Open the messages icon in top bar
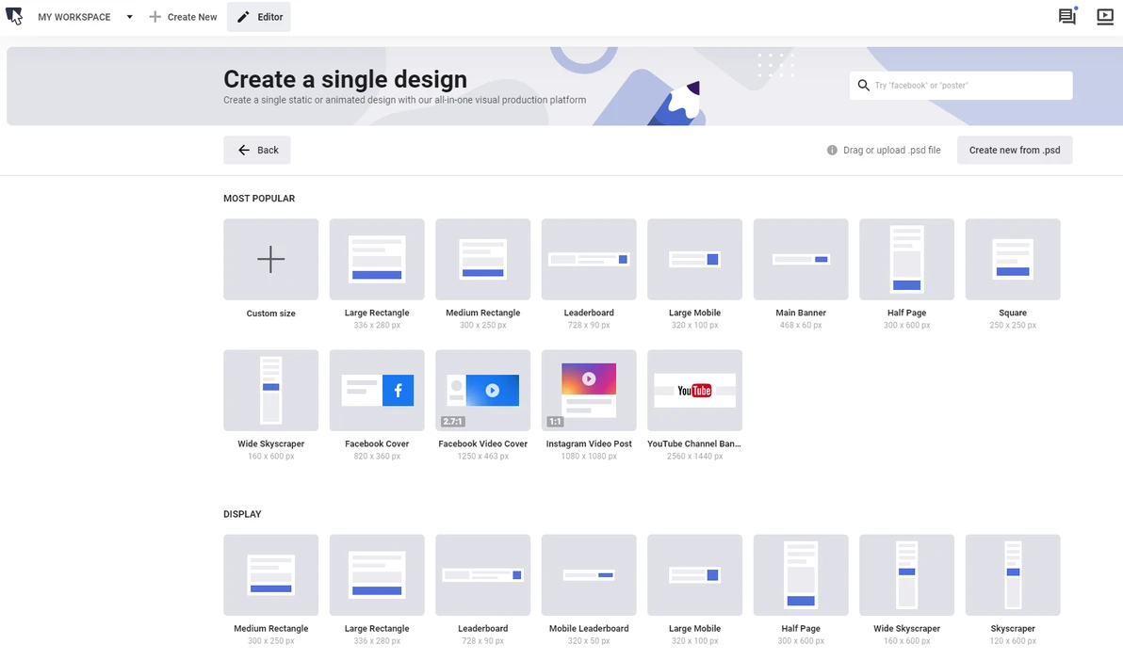The width and height of the screenshot is (1123, 660). click(x=1066, y=17)
